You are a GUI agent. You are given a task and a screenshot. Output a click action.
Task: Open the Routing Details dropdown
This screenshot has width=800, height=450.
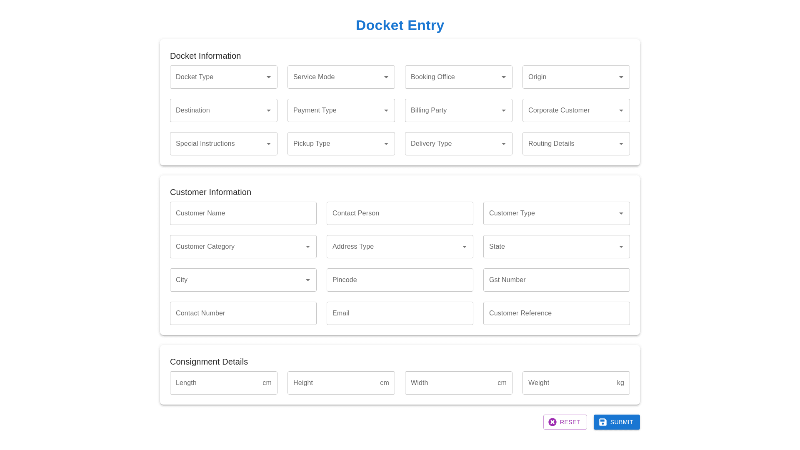point(576,144)
